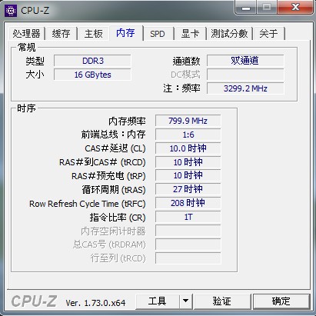This screenshot has height=316, width=316.
Task: Click the Ver. 1.73.0.x64 version text
Action: (95, 303)
